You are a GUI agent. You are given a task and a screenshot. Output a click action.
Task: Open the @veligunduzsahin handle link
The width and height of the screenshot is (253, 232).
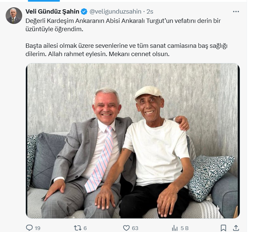[115, 12]
